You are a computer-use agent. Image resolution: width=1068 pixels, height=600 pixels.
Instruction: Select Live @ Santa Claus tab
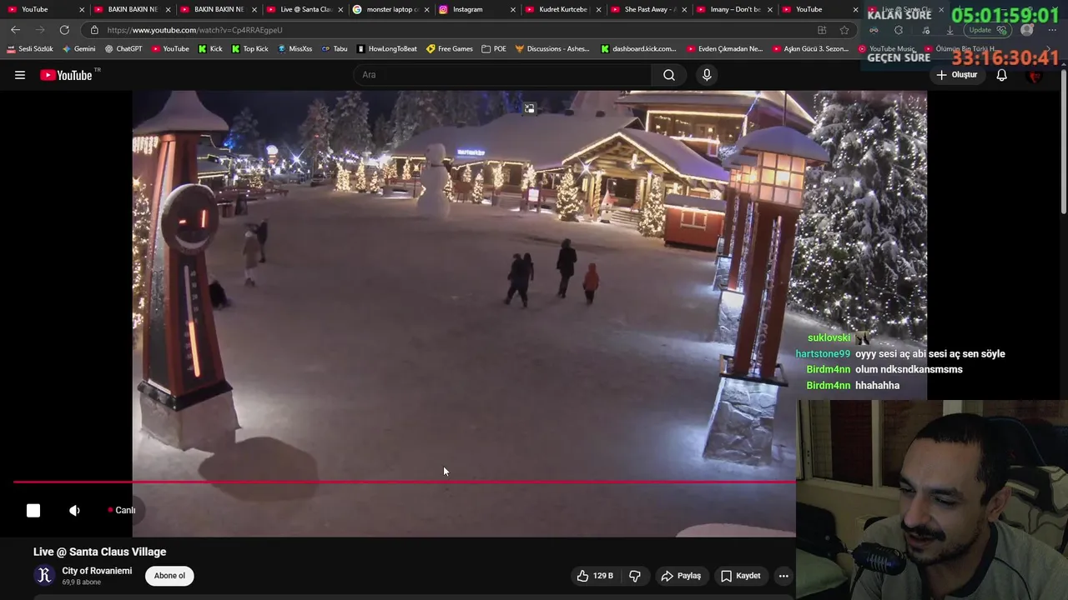pyautogui.click(x=303, y=9)
